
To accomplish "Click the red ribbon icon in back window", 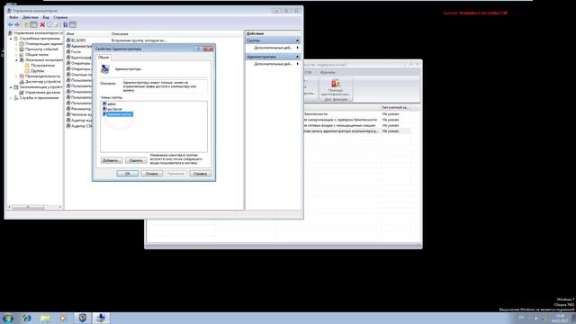I will (336, 83).
